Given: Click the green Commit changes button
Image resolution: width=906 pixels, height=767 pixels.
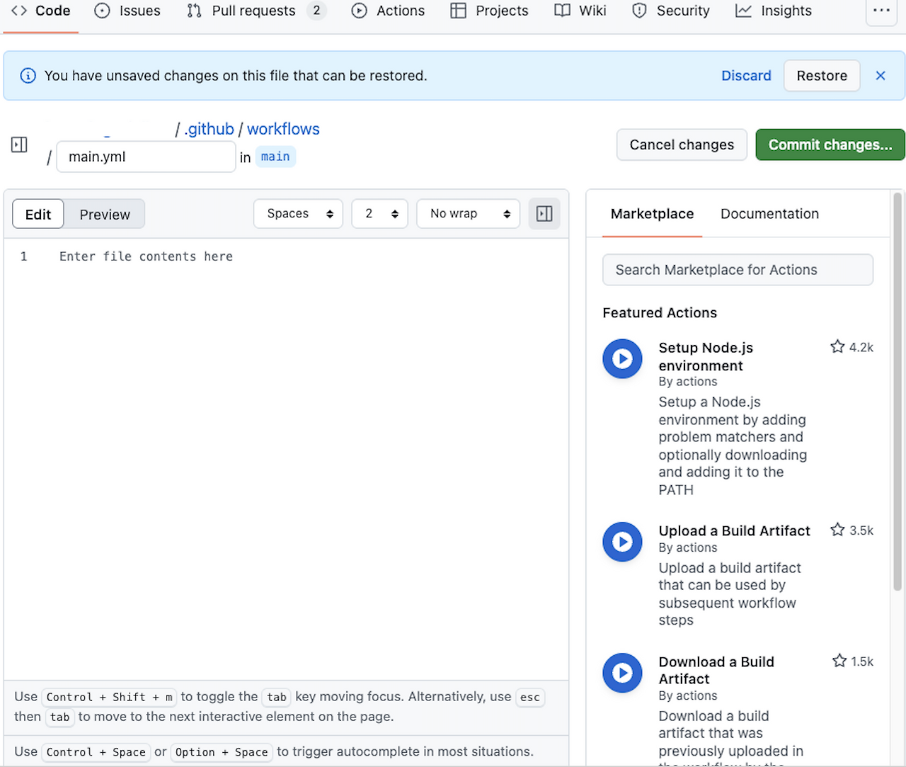Looking at the screenshot, I should pos(829,144).
